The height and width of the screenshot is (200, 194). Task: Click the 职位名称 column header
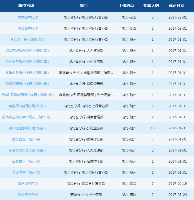(26, 6)
